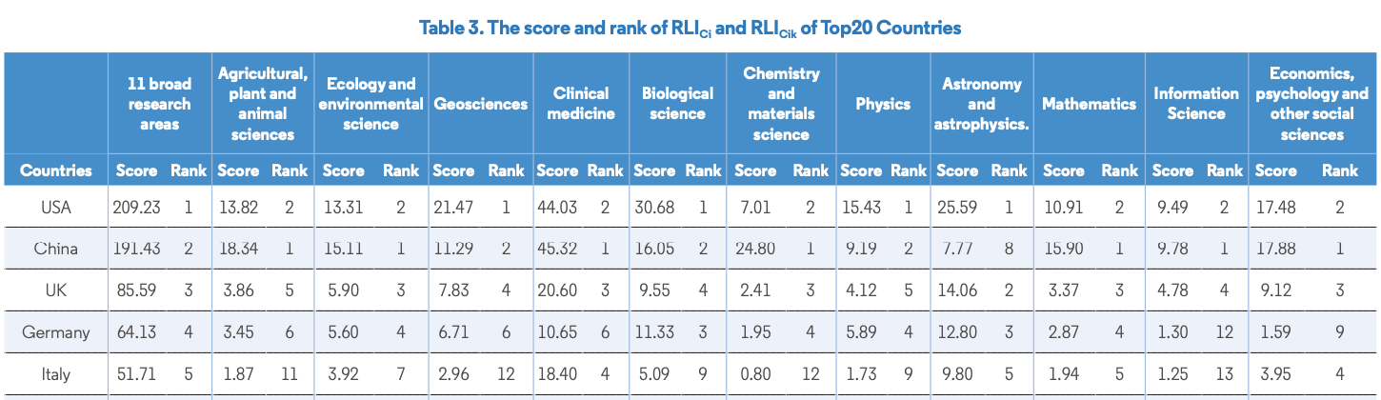Click the 11 broad research areas header
This screenshot has width=1381, height=400.
coord(159,104)
